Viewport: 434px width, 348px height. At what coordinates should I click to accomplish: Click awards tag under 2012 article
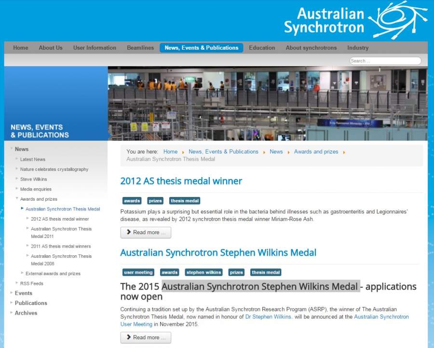(132, 201)
